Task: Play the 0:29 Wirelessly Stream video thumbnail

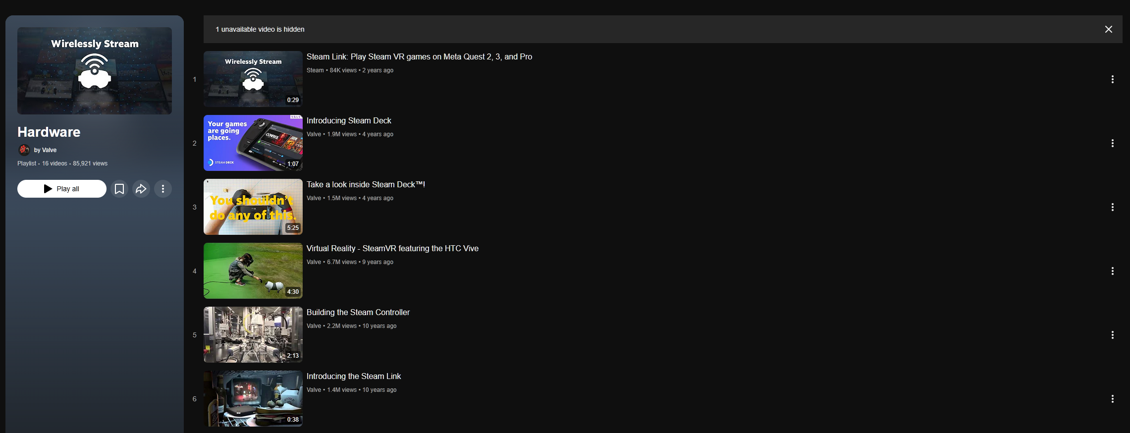Action: pyautogui.click(x=253, y=79)
